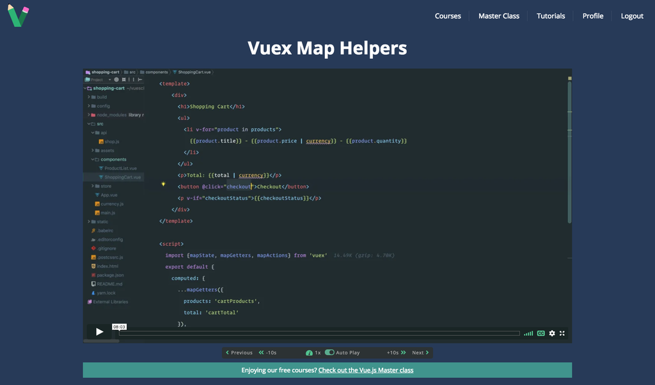
Task: Select .postcssrc.js in the file tree
Action: [107, 257]
